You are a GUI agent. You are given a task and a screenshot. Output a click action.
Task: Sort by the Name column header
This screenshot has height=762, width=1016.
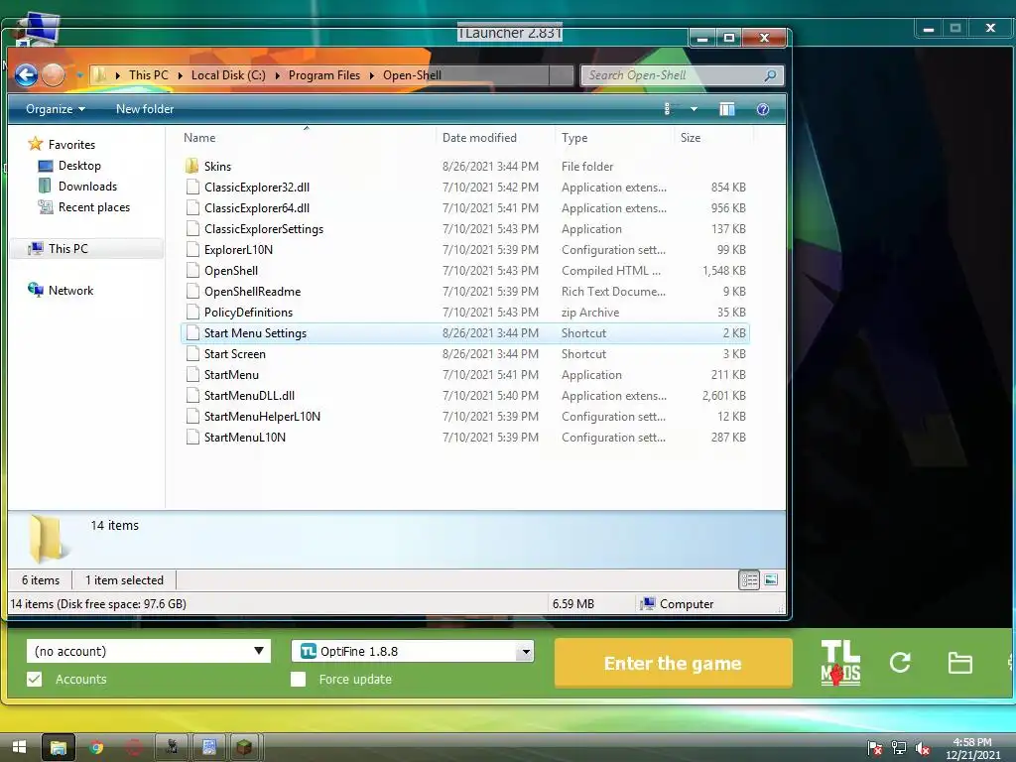198,137
